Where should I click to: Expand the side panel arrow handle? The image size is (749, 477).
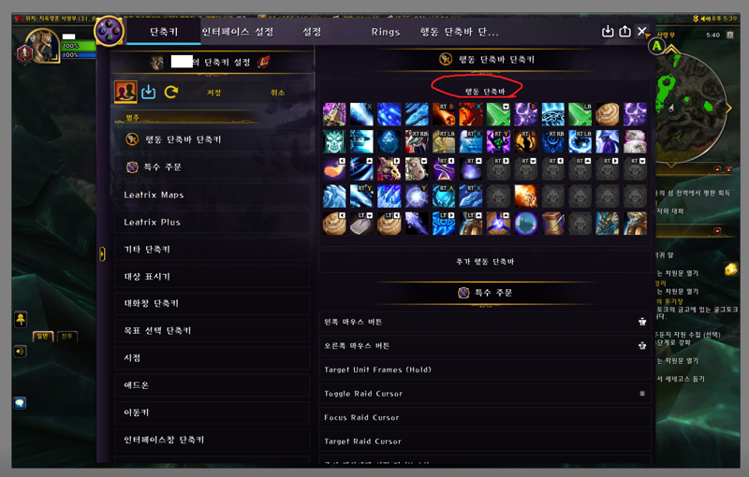click(102, 253)
